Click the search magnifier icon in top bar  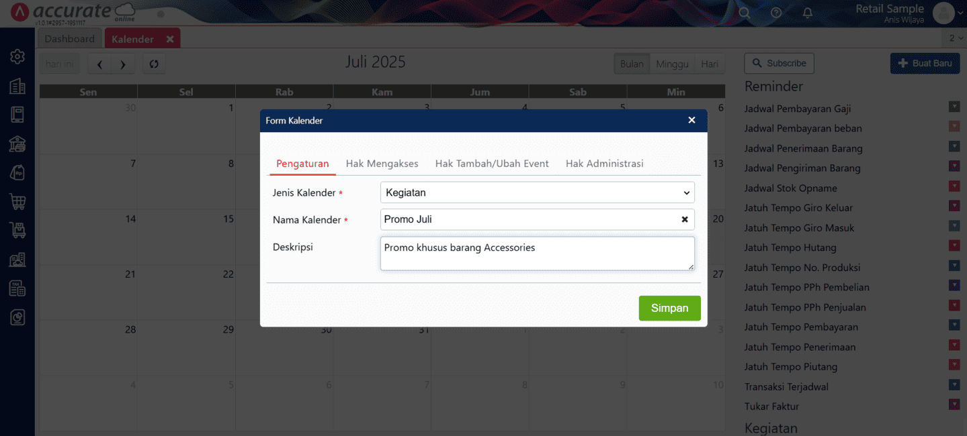pyautogui.click(x=744, y=12)
